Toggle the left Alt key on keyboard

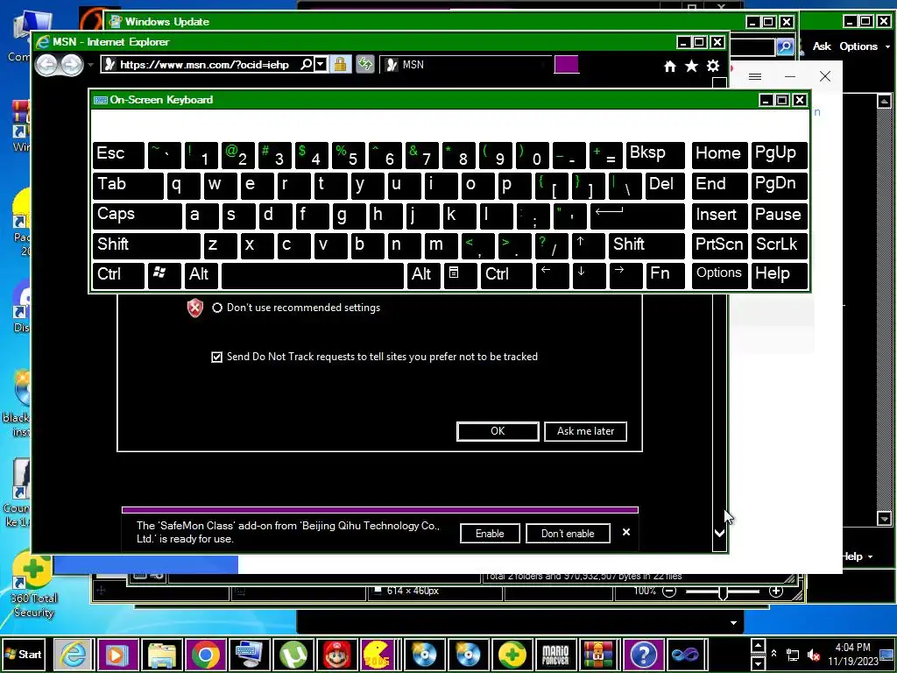tap(201, 276)
